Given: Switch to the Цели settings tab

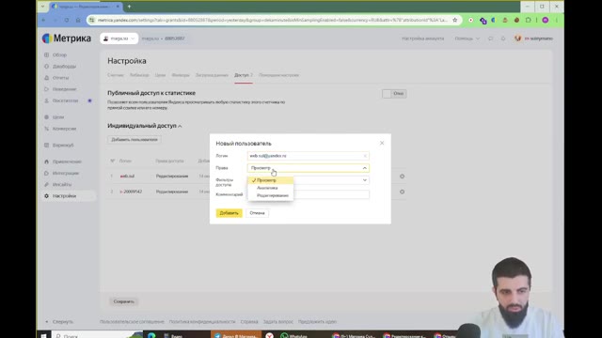Looking at the screenshot, I should pyautogui.click(x=160, y=75).
